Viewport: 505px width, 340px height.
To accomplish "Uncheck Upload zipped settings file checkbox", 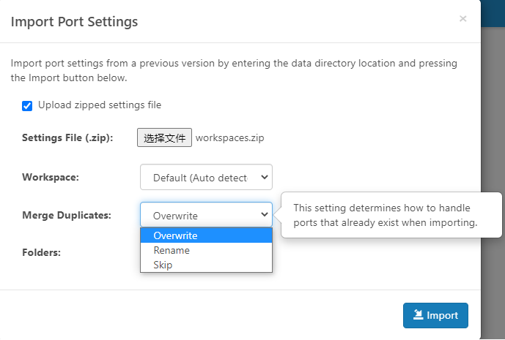I will click(27, 106).
